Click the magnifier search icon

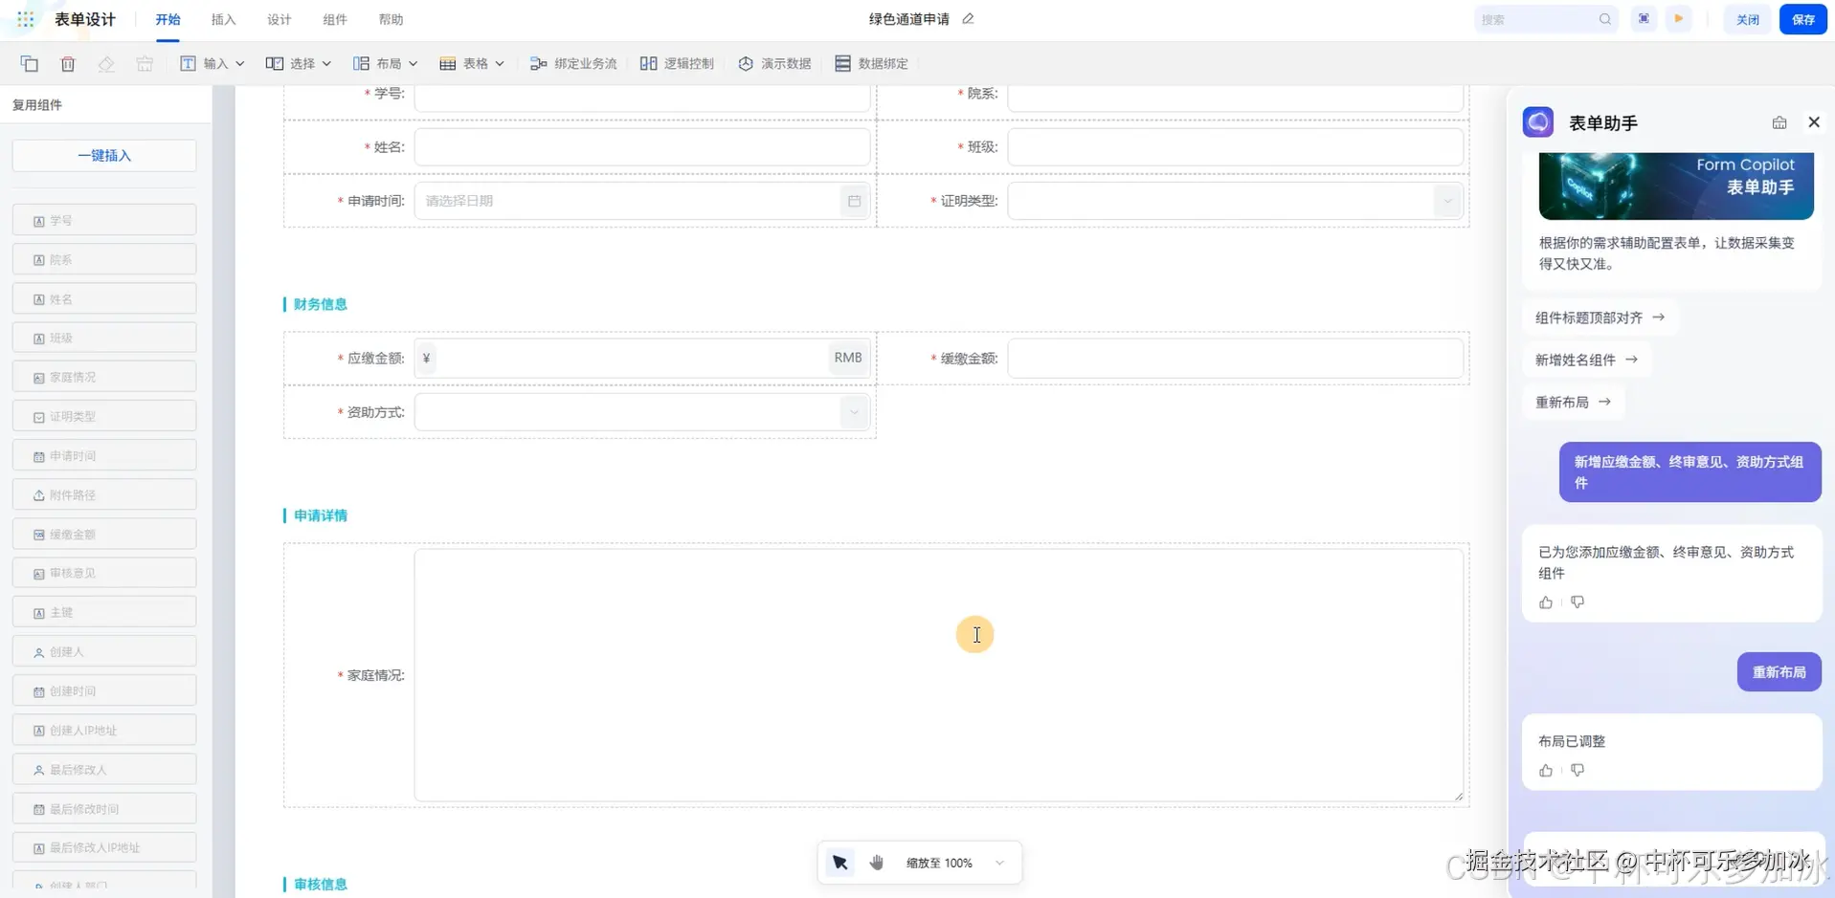point(1605,19)
